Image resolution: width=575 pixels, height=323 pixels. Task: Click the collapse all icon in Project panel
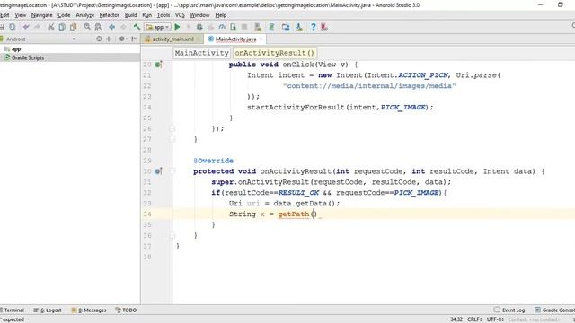coord(109,39)
